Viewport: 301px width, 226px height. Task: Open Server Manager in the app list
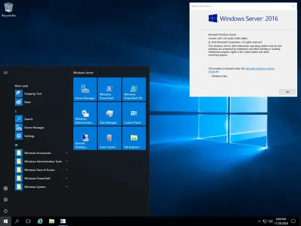(41, 128)
